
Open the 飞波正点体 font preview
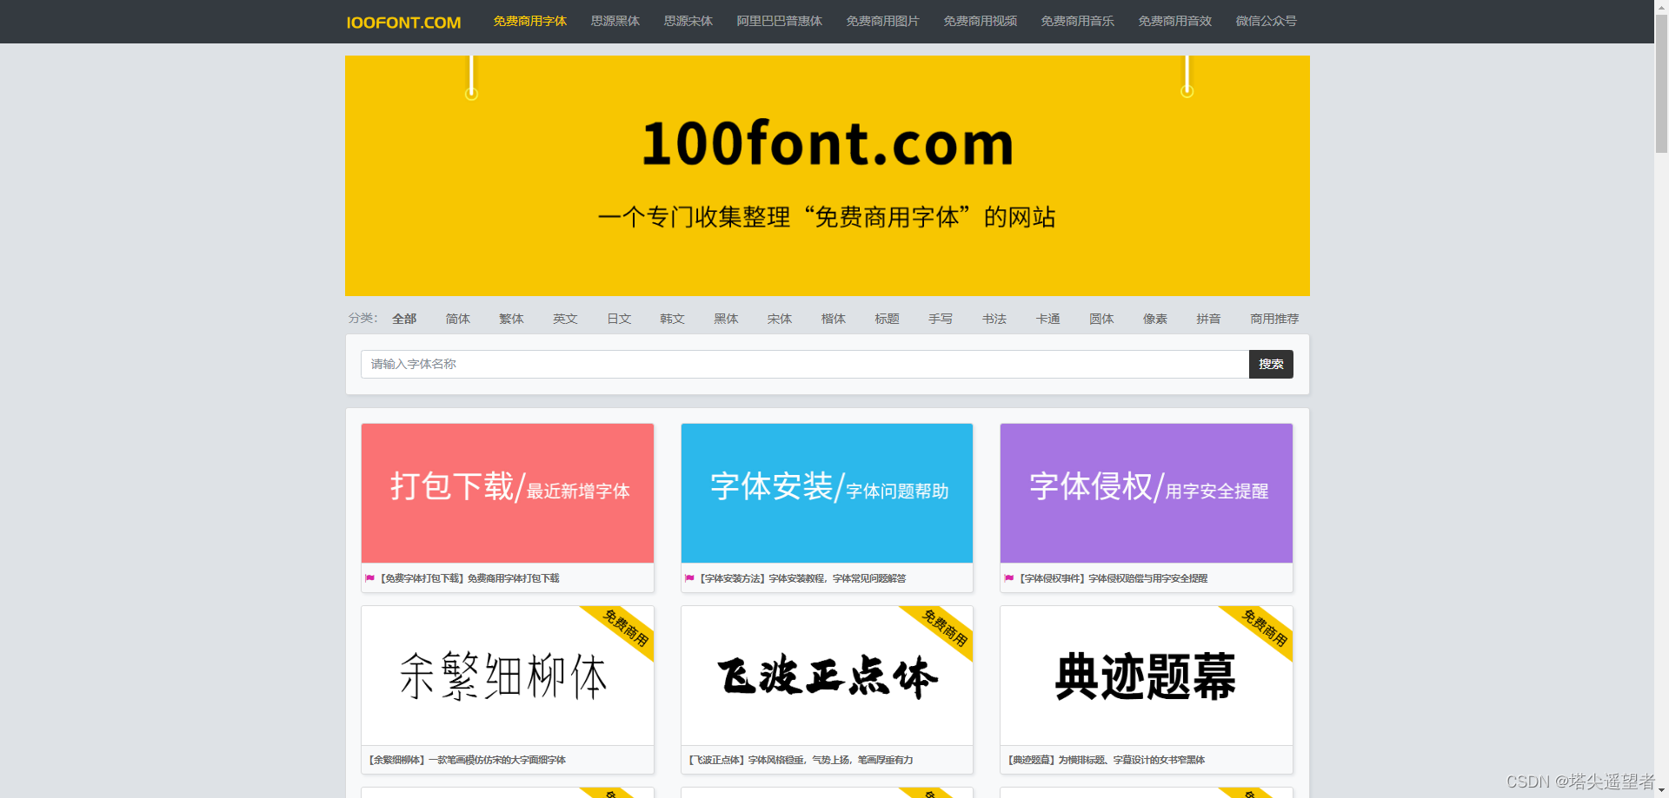click(x=827, y=676)
